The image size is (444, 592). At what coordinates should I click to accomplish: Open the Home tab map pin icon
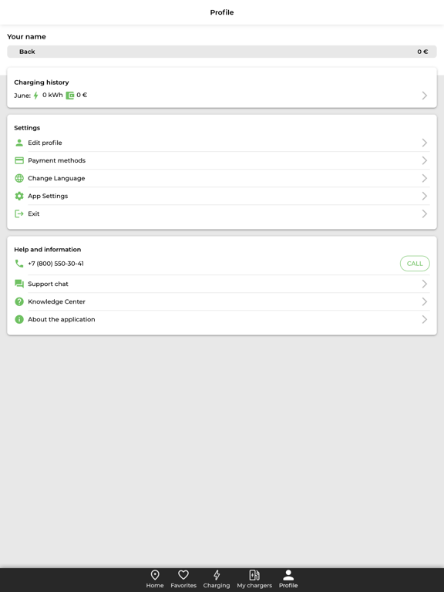pyautogui.click(x=155, y=574)
